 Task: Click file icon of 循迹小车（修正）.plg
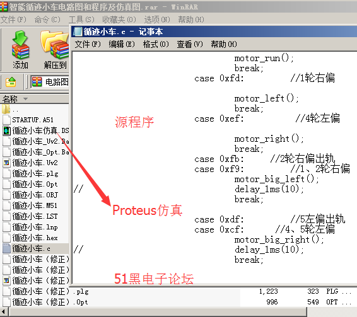point(6,291)
